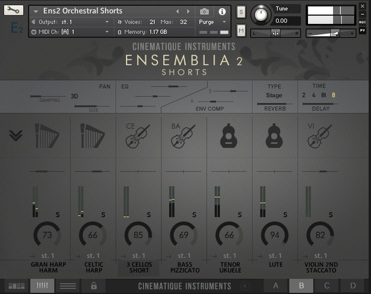The height and width of the screenshot is (294, 371).
Task: Click the minimize instrument view button
Action: coord(362,14)
